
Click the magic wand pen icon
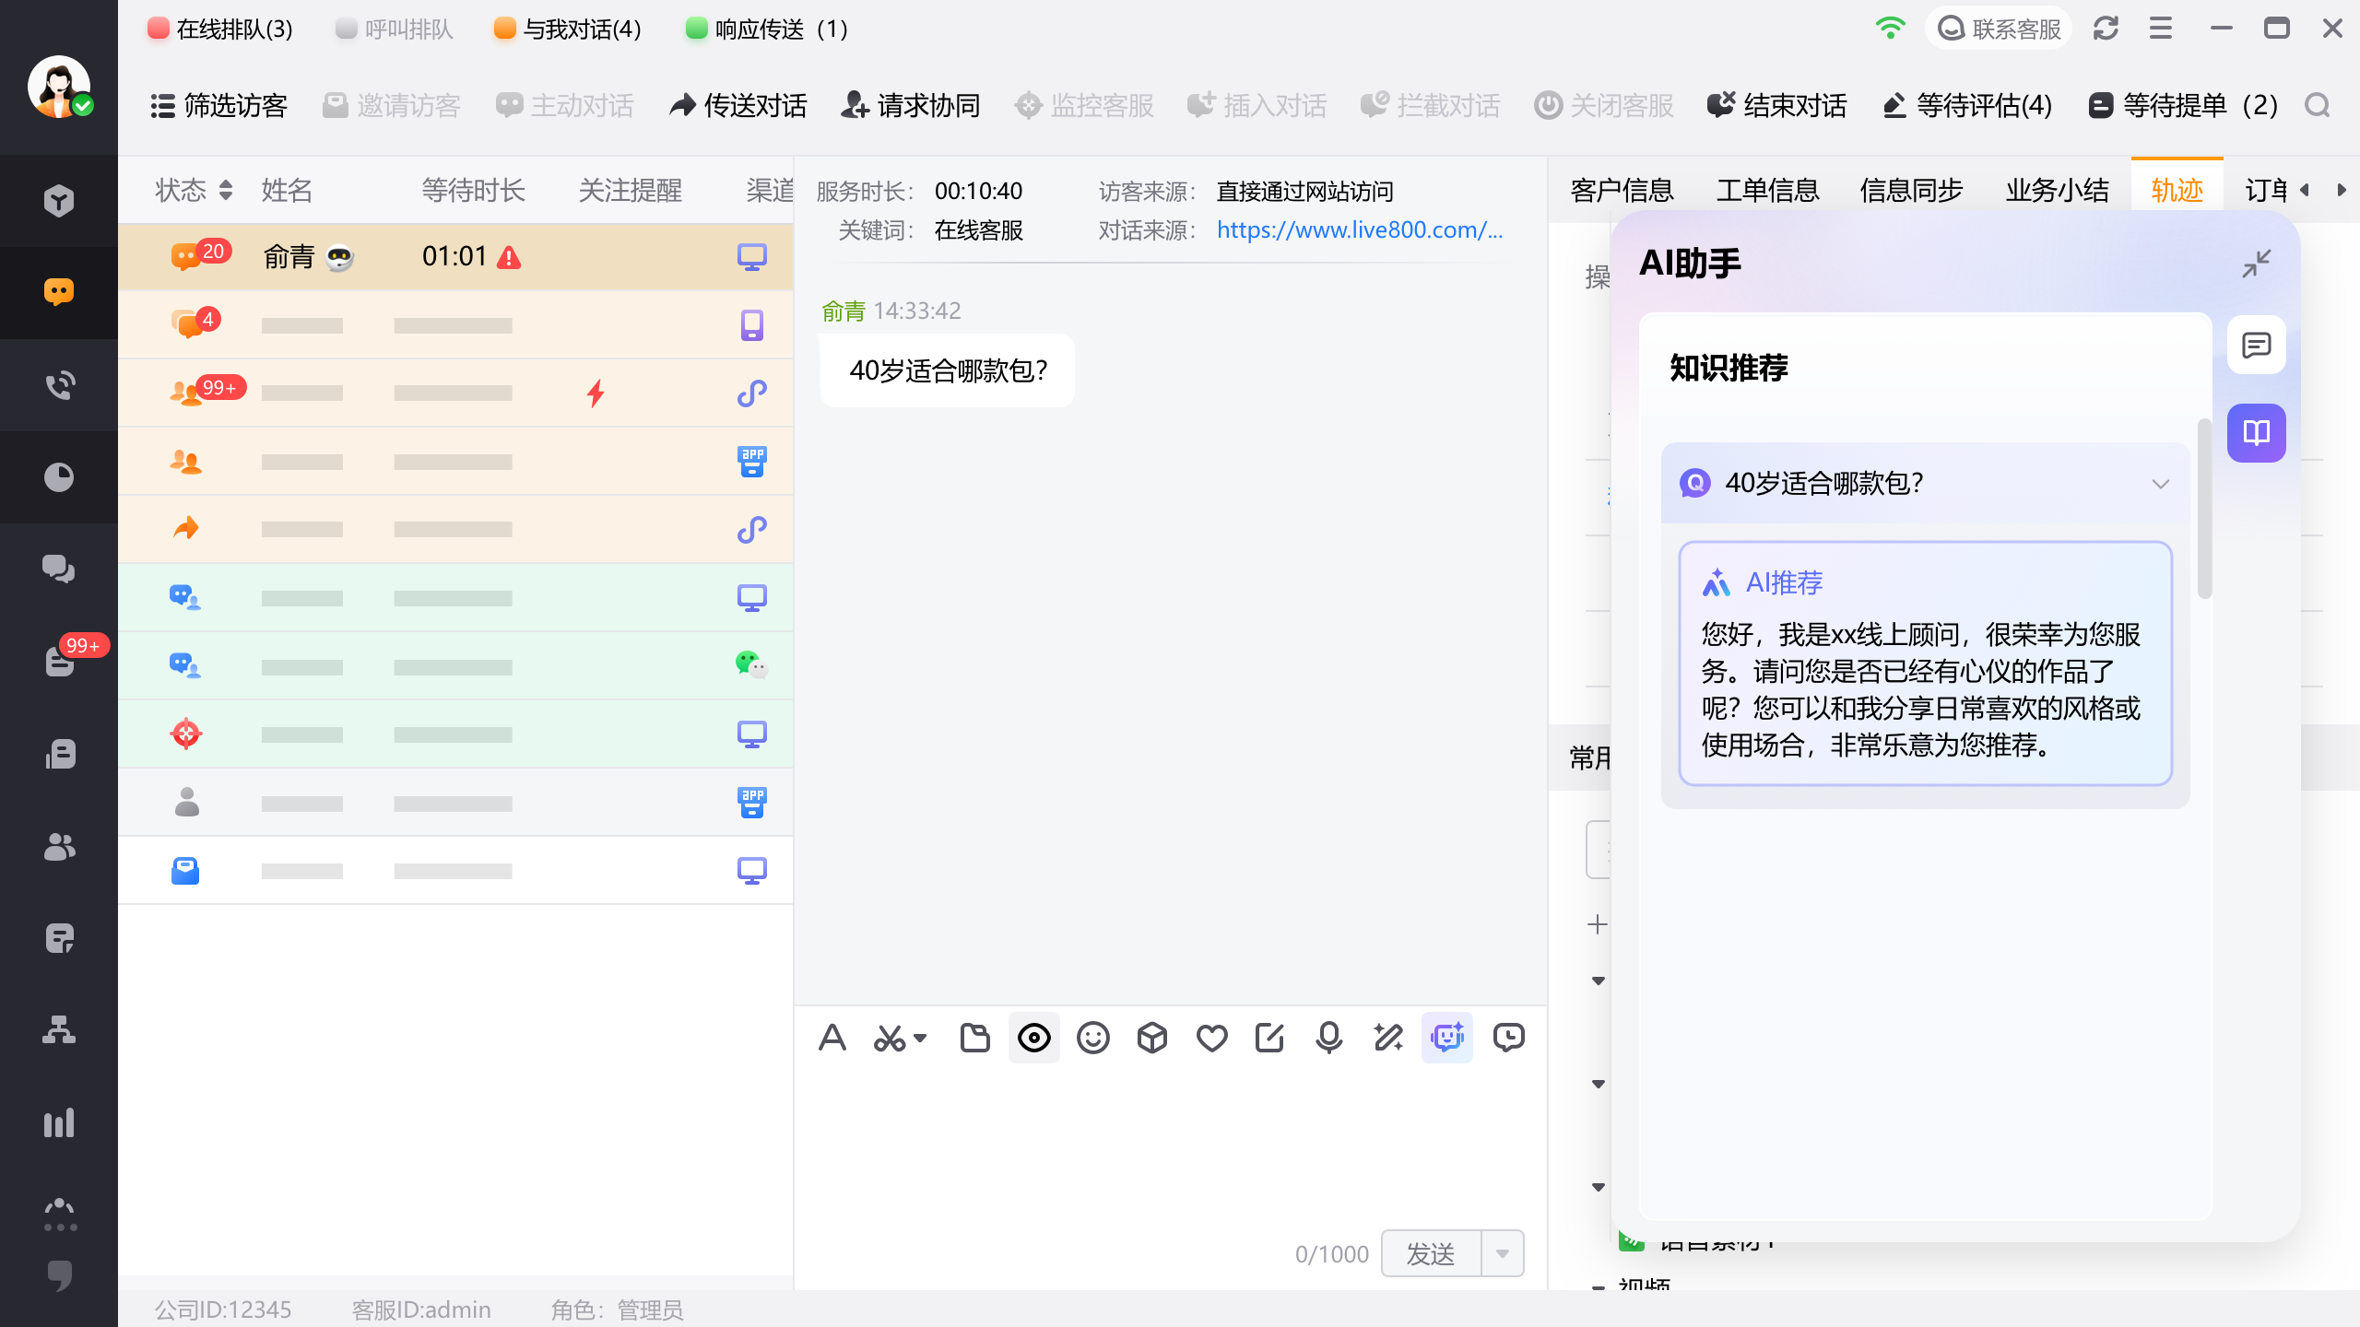click(1387, 1038)
